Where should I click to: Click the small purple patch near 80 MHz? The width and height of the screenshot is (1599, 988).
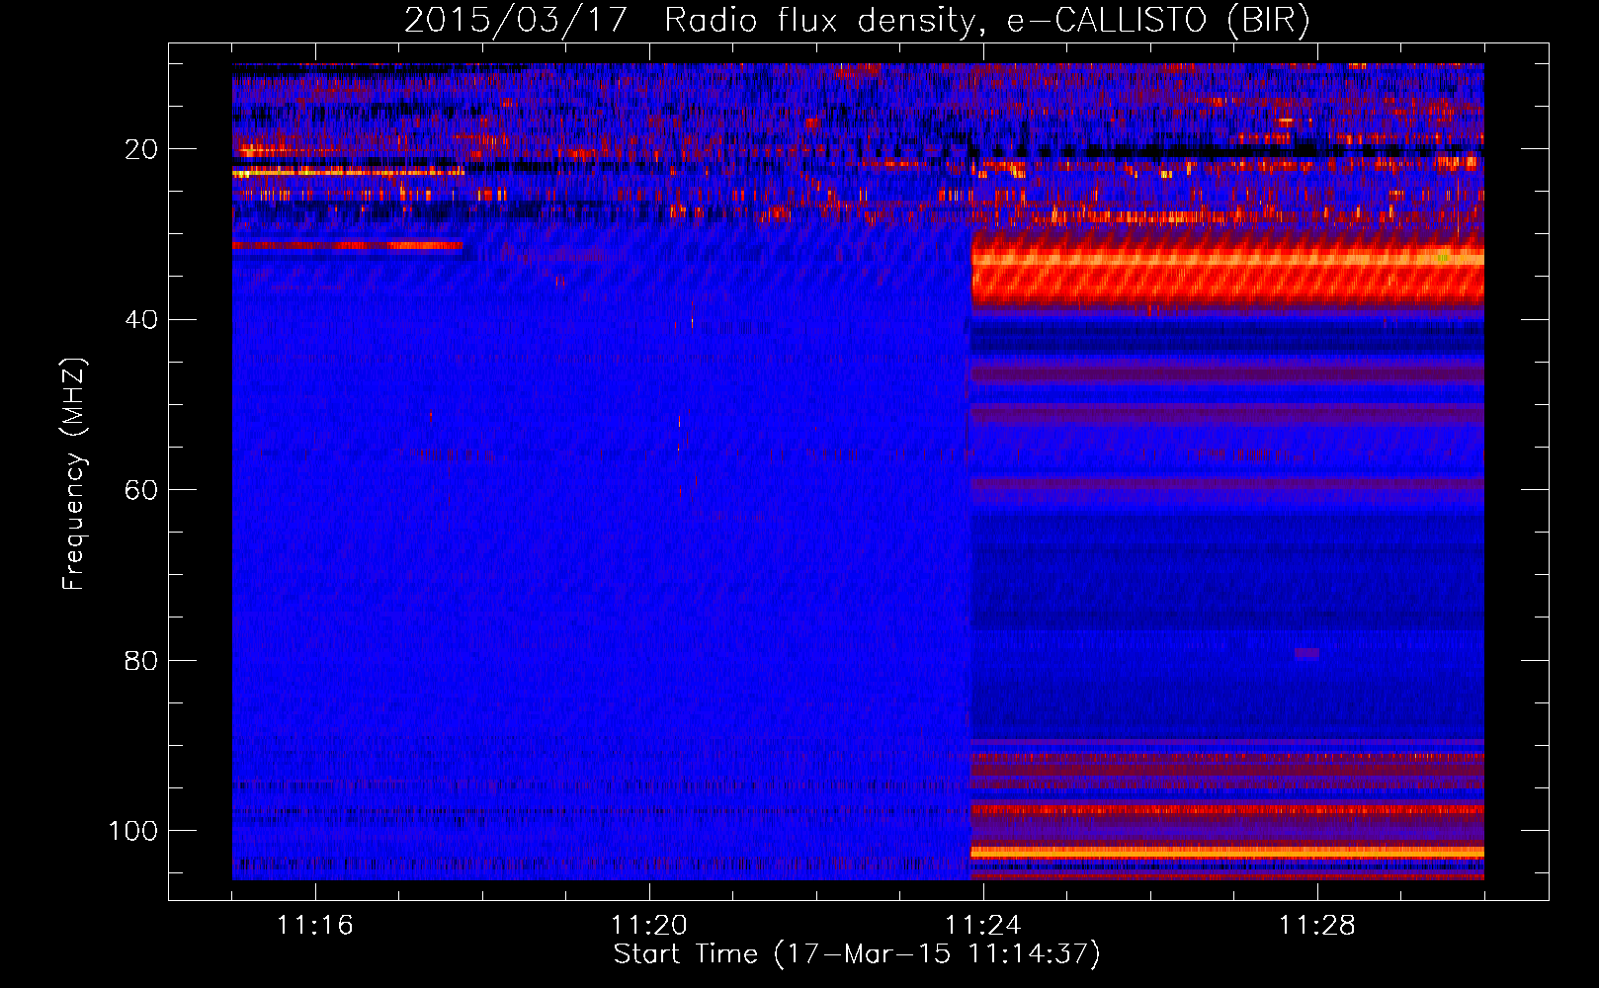[x=1306, y=654]
